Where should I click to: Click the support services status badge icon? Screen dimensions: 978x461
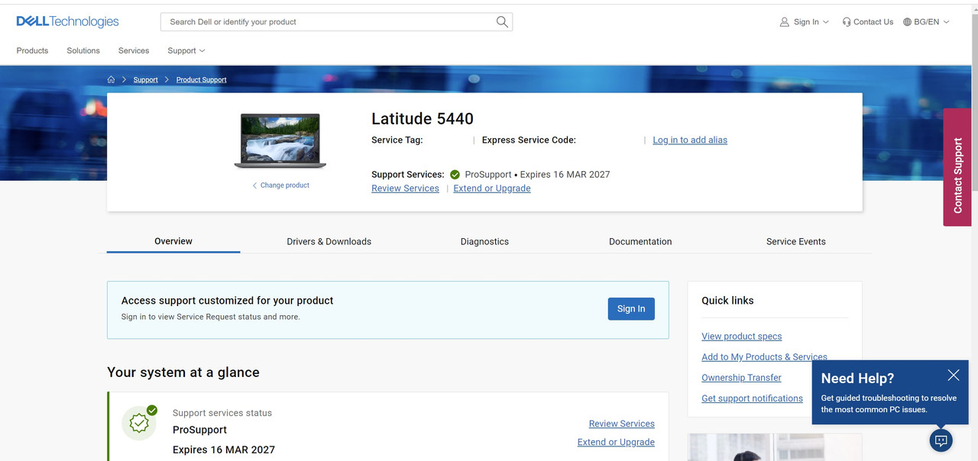coord(139,423)
